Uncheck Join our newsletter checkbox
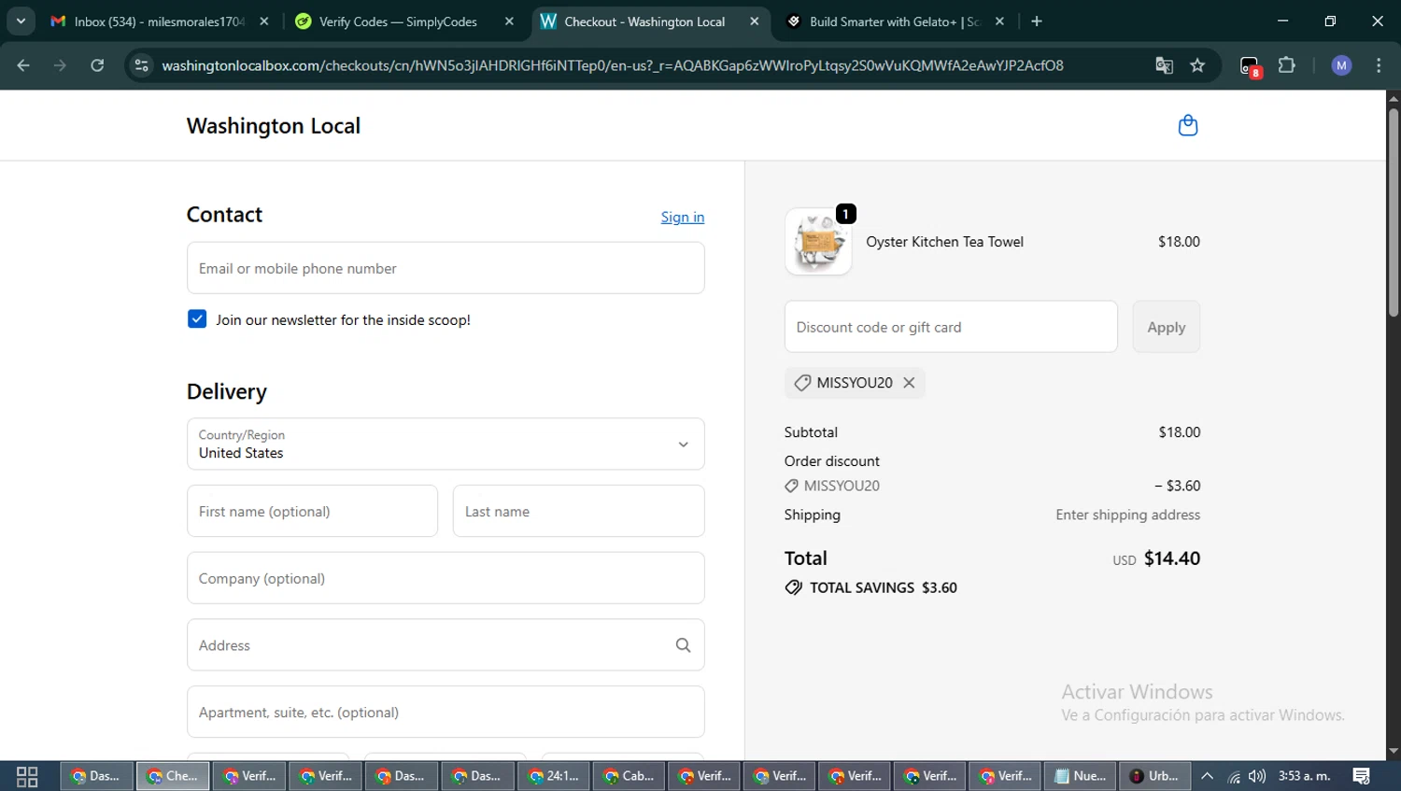 [x=197, y=319]
